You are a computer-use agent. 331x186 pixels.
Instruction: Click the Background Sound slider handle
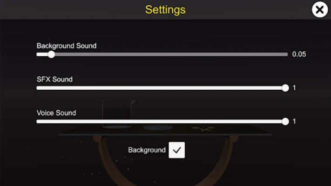tap(51, 54)
